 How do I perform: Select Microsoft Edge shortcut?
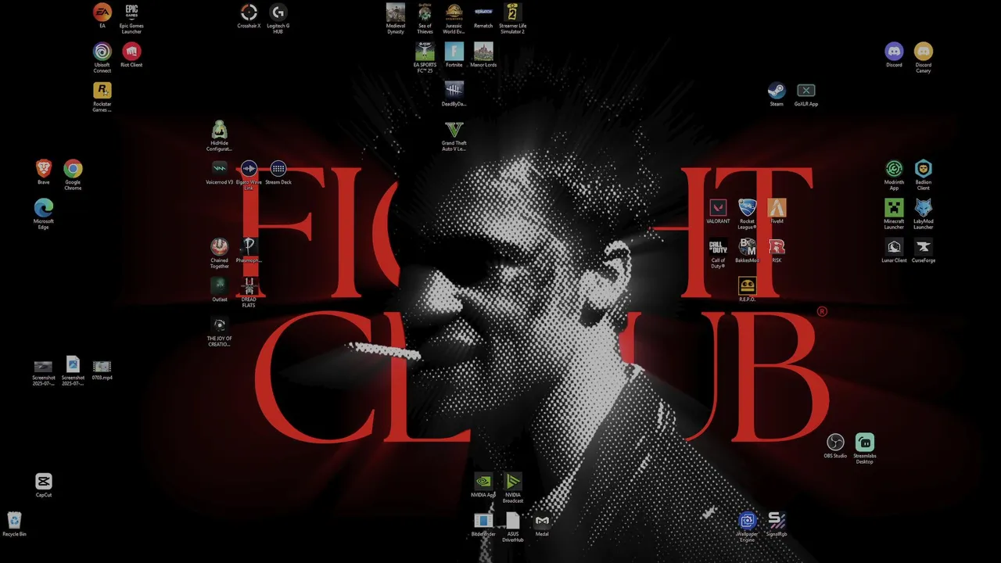[x=43, y=208]
